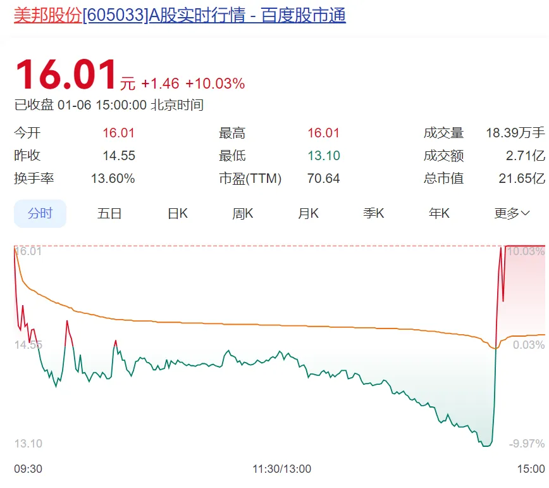Click the 成交量 volume value 18.39万手
This screenshot has height=488, width=549.
click(x=515, y=133)
